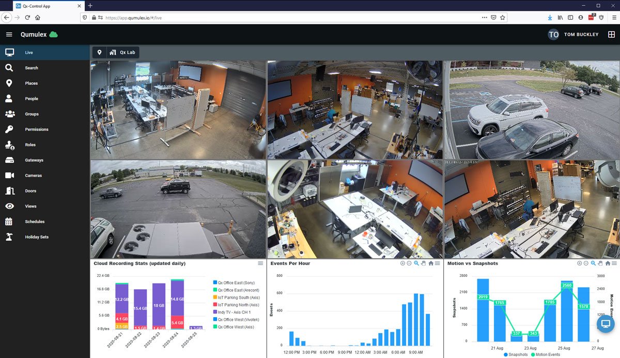Image resolution: width=620 pixels, height=358 pixels.
Task: Open Gateways using its sidebar icon
Action: click(9, 160)
